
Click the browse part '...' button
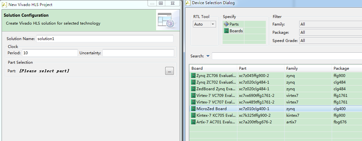pyautogui.click(x=169, y=71)
